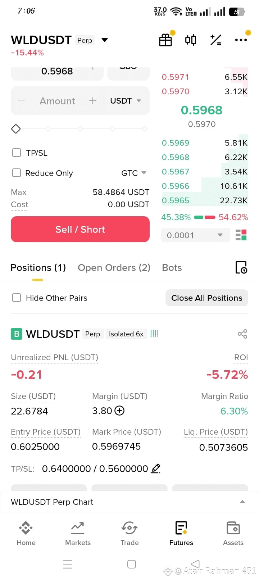Change order book layout icon
Screen dimensions: 259x580
point(241,235)
